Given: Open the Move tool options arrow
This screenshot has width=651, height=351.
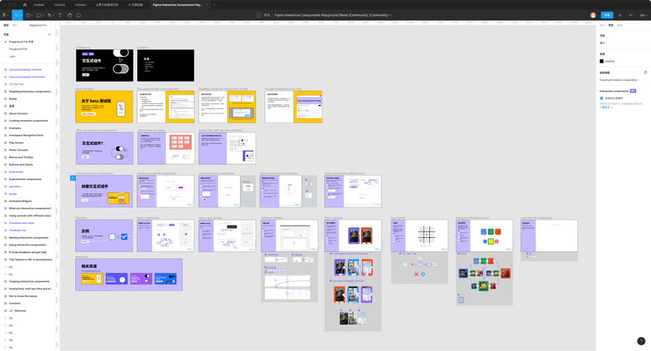Looking at the screenshot, I should pyautogui.click(x=20, y=15).
